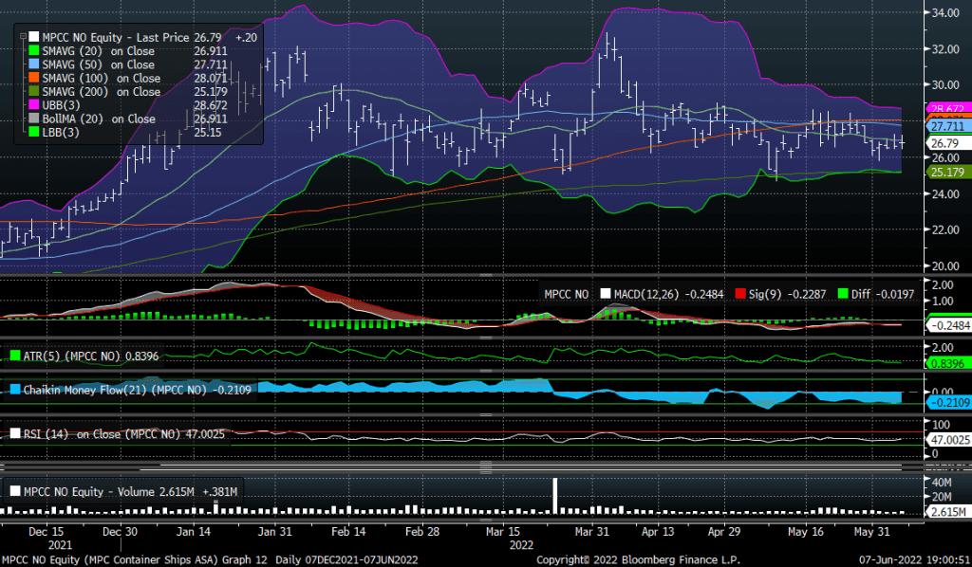Select the red Sig(9) swatch
Image resolution: width=972 pixels, height=567 pixels.
[x=739, y=294]
